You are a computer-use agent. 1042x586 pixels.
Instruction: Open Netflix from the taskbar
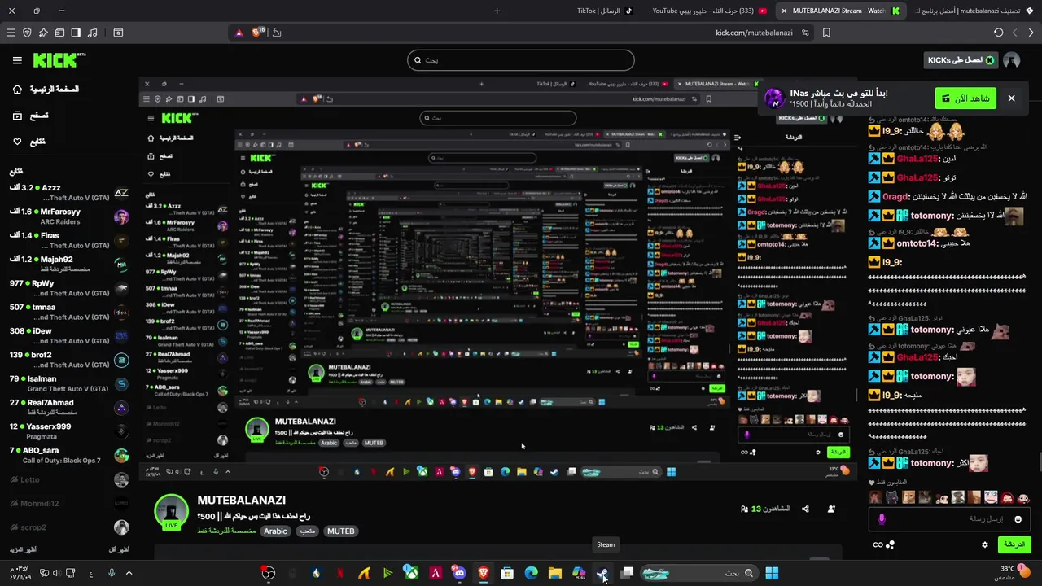click(339, 573)
